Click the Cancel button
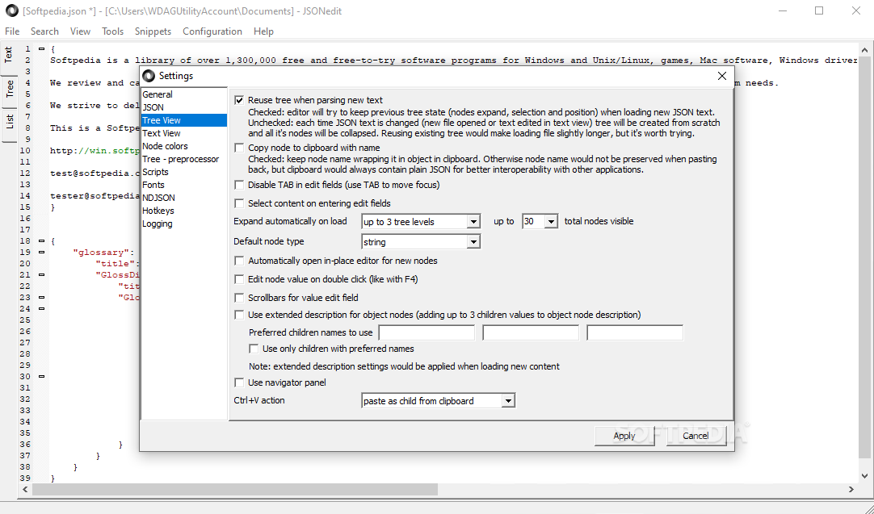This screenshot has height=514, width=874. pyautogui.click(x=695, y=436)
